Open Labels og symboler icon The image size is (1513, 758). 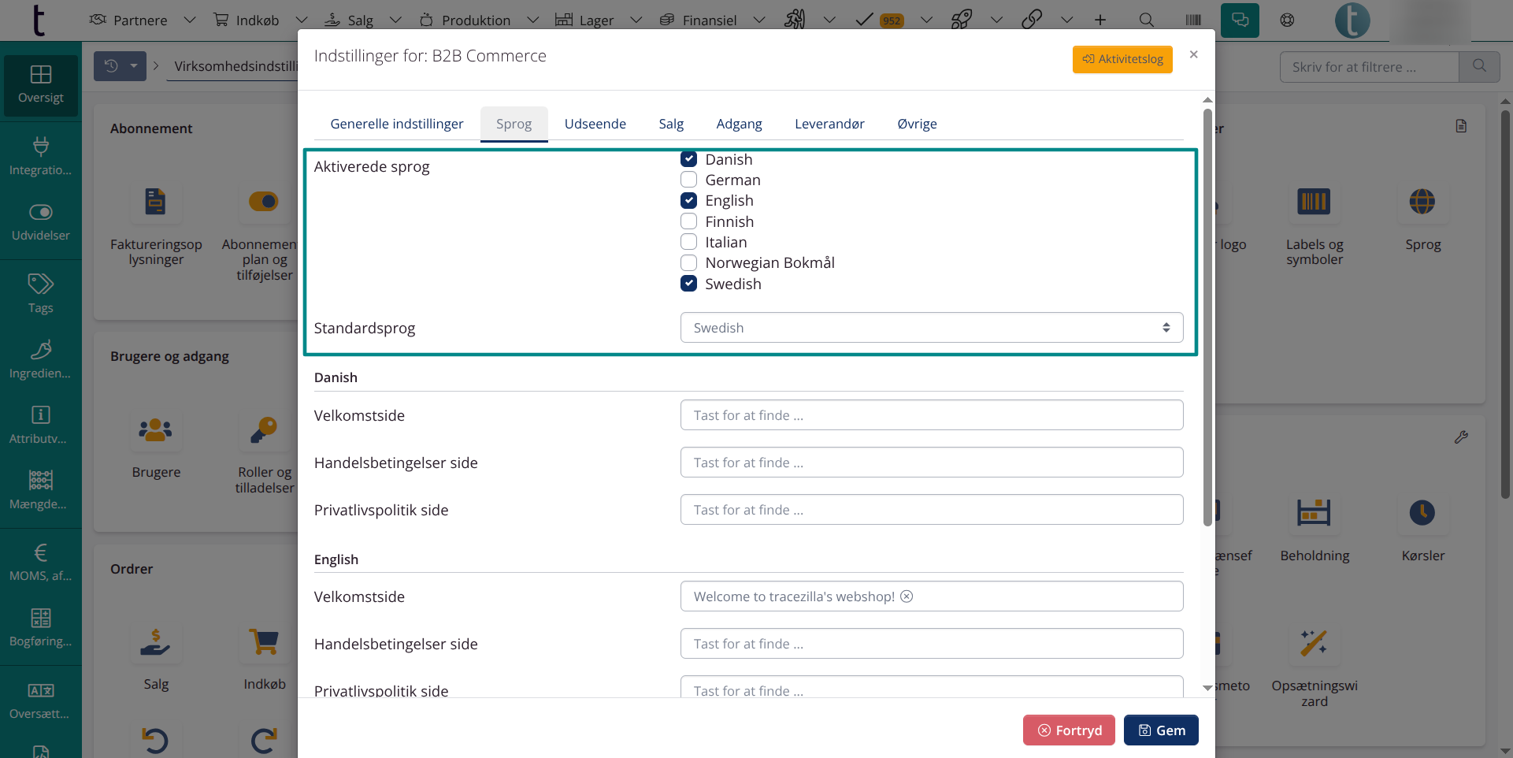1314,203
